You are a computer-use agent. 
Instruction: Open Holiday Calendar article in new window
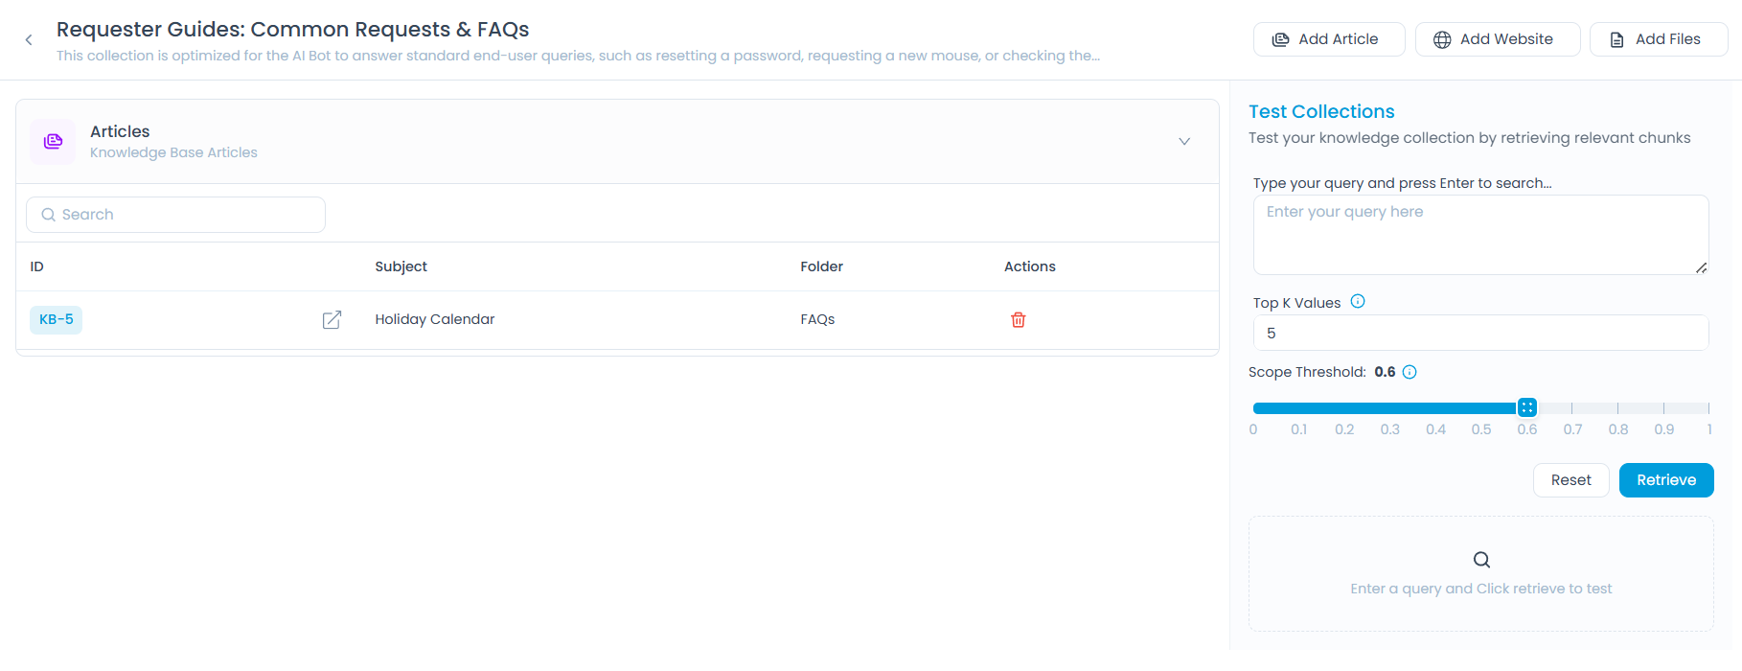pos(332,320)
